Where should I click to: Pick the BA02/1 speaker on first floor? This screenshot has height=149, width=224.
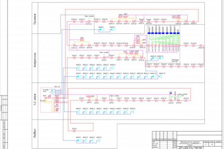tap(78, 112)
